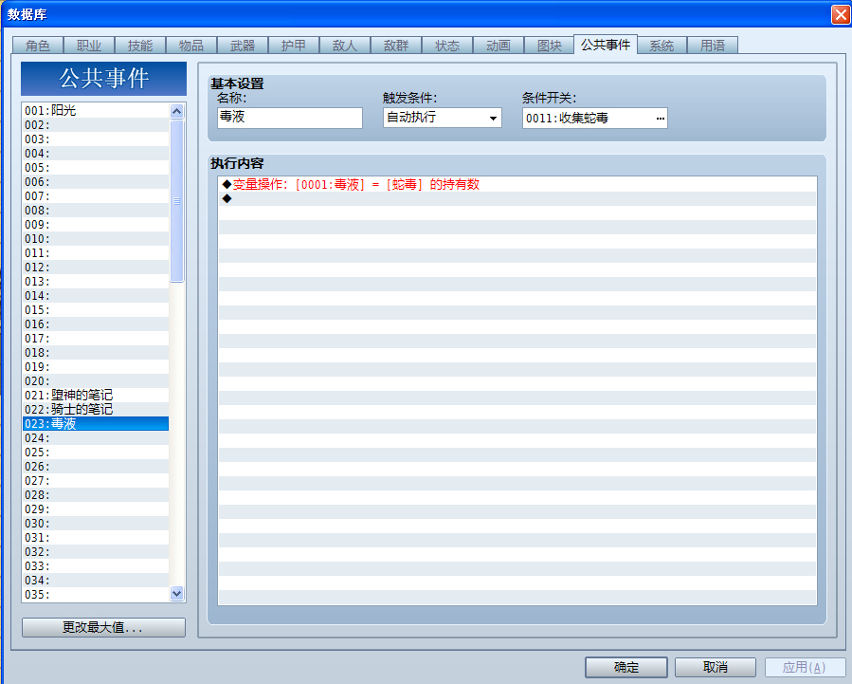Click the 条件开关 field 0011:收集蛇毒

pos(594,118)
